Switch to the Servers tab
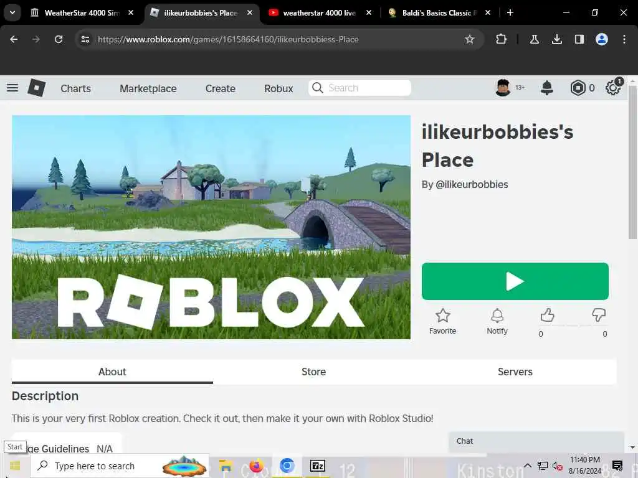Viewport: 638px width, 478px height. coord(515,372)
